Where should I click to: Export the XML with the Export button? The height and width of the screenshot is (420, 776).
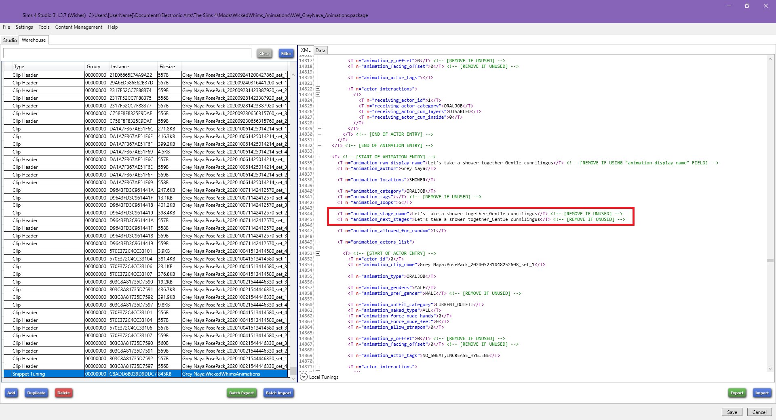pos(737,393)
